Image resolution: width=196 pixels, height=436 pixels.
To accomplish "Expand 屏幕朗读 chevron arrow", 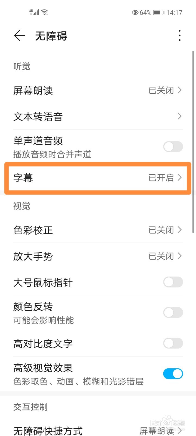I will pyautogui.click(x=180, y=90).
